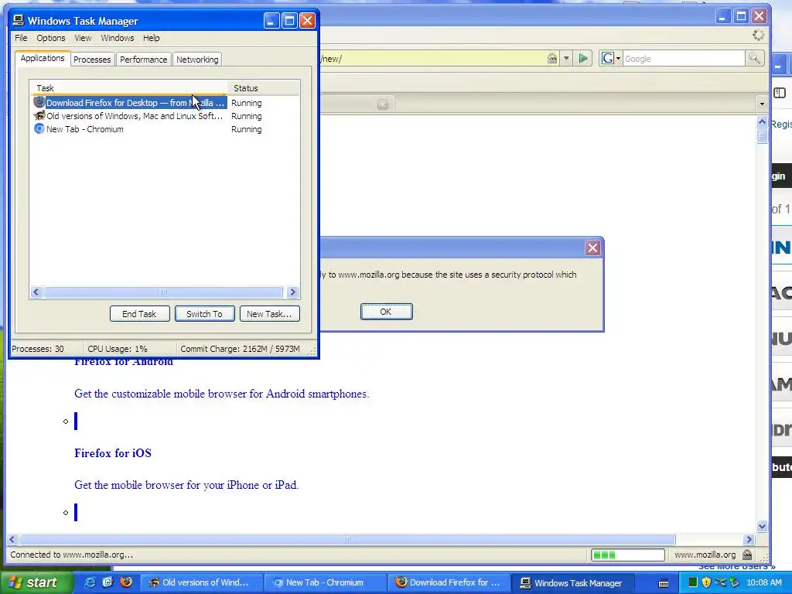The height and width of the screenshot is (594, 792).
Task: Open the Firefox for iOS link
Action: click(113, 453)
